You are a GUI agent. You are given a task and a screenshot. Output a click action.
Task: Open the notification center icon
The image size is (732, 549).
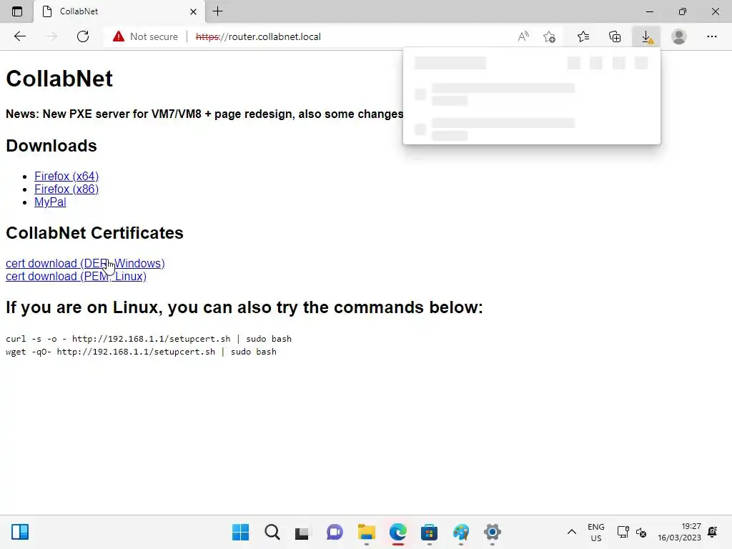(x=713, y=532)
